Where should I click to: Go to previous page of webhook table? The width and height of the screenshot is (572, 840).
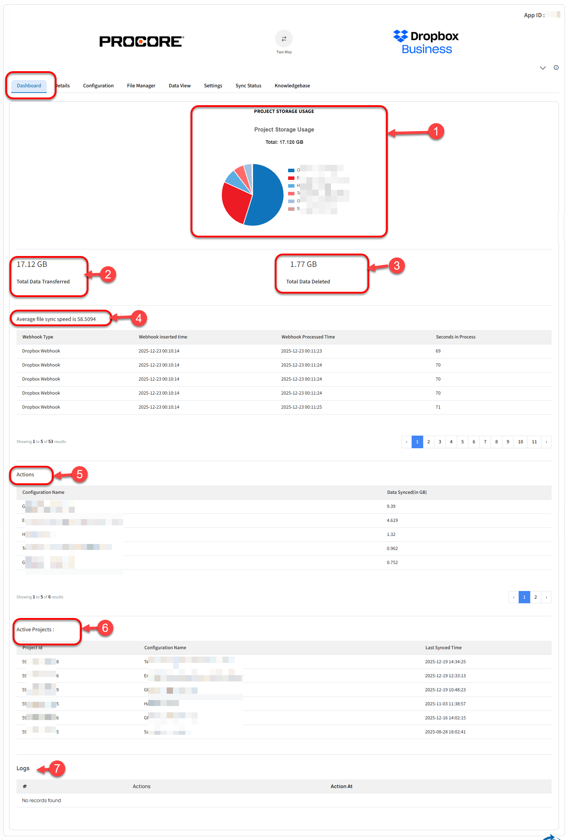point(406,442)
